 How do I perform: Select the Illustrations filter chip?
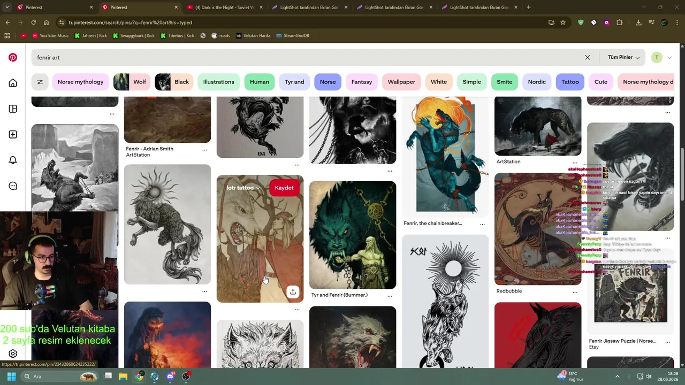click(x=218, y=82)
